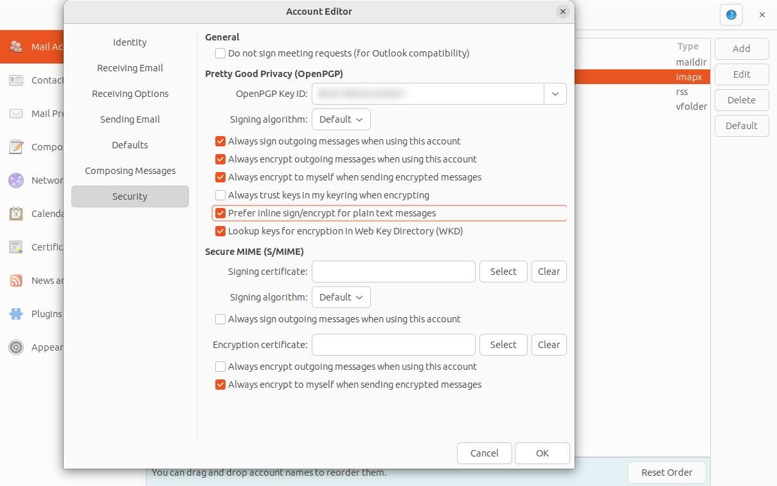Open Calendar and Tasks settings icon
Viewport: 777px width, 486px height.
click(x=15, y=213)
